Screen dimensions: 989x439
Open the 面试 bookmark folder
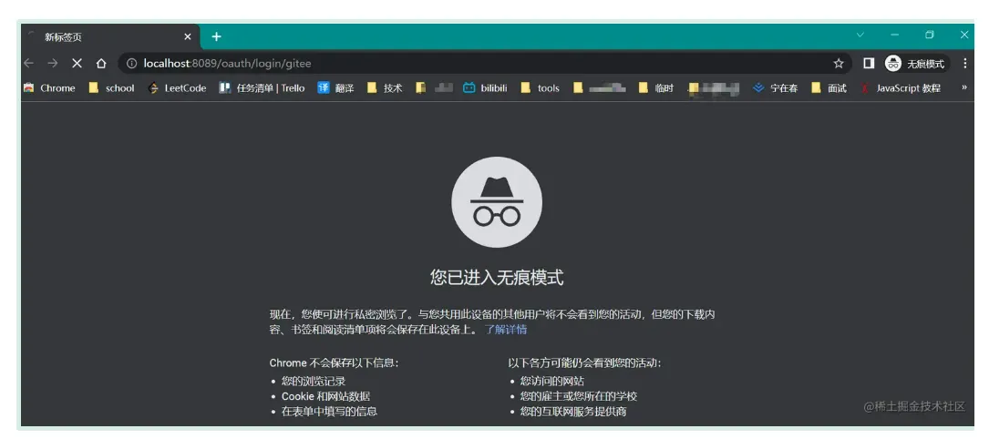(829, 88)
